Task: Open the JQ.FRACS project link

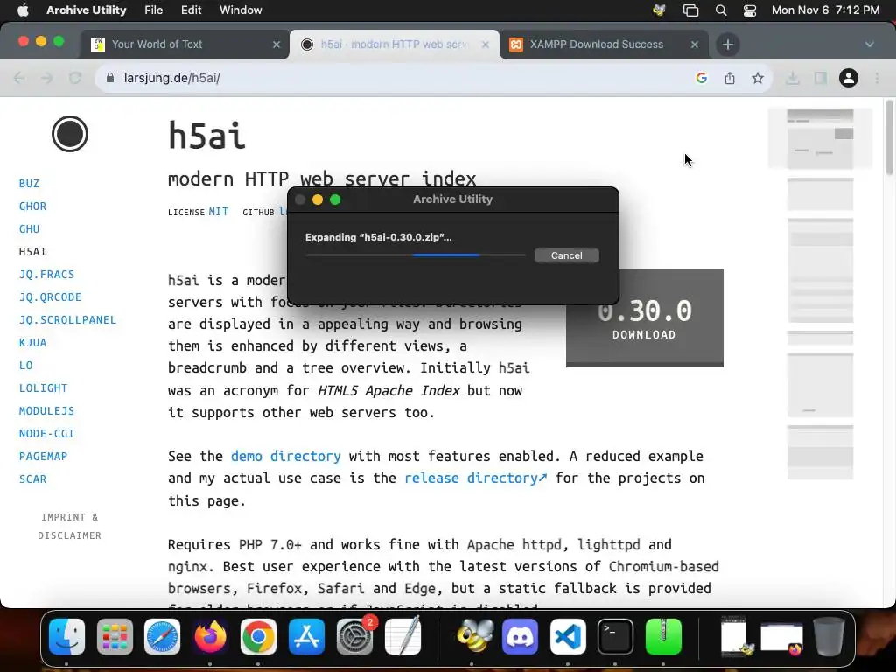Action: click(x=47, y=275)
